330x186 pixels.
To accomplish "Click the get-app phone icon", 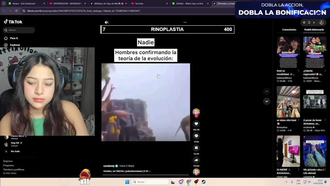I will 309,22.
